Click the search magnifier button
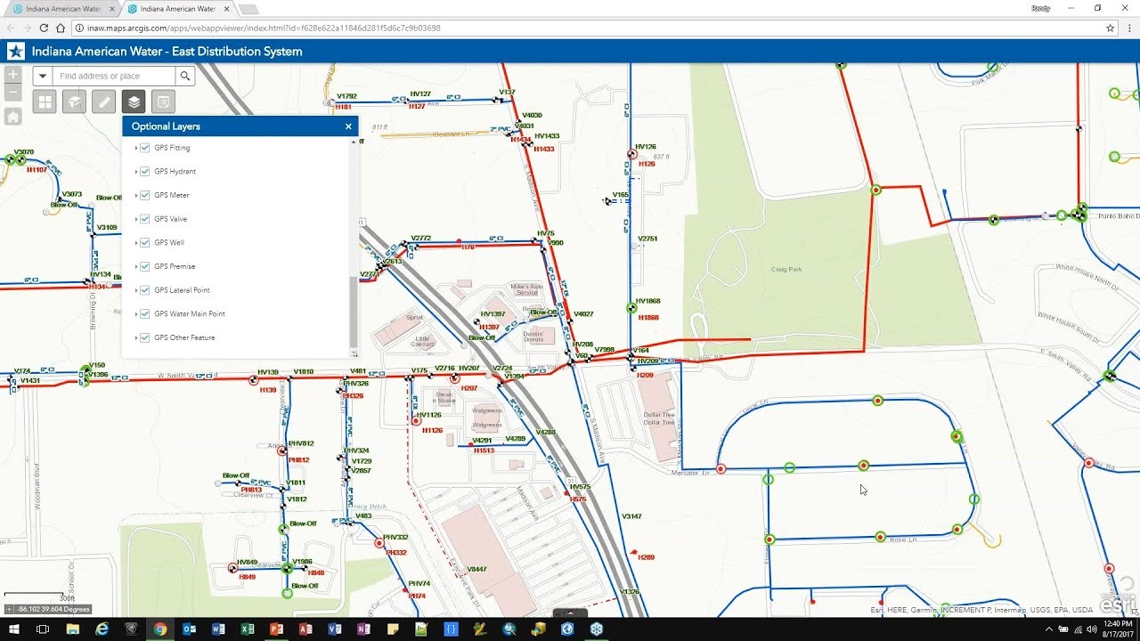The width and height of the screenshot is (1140, 641). tap(185, 77)
